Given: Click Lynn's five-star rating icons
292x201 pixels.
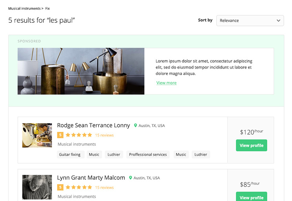Looking at the screenshot, I should coord(79,187).
